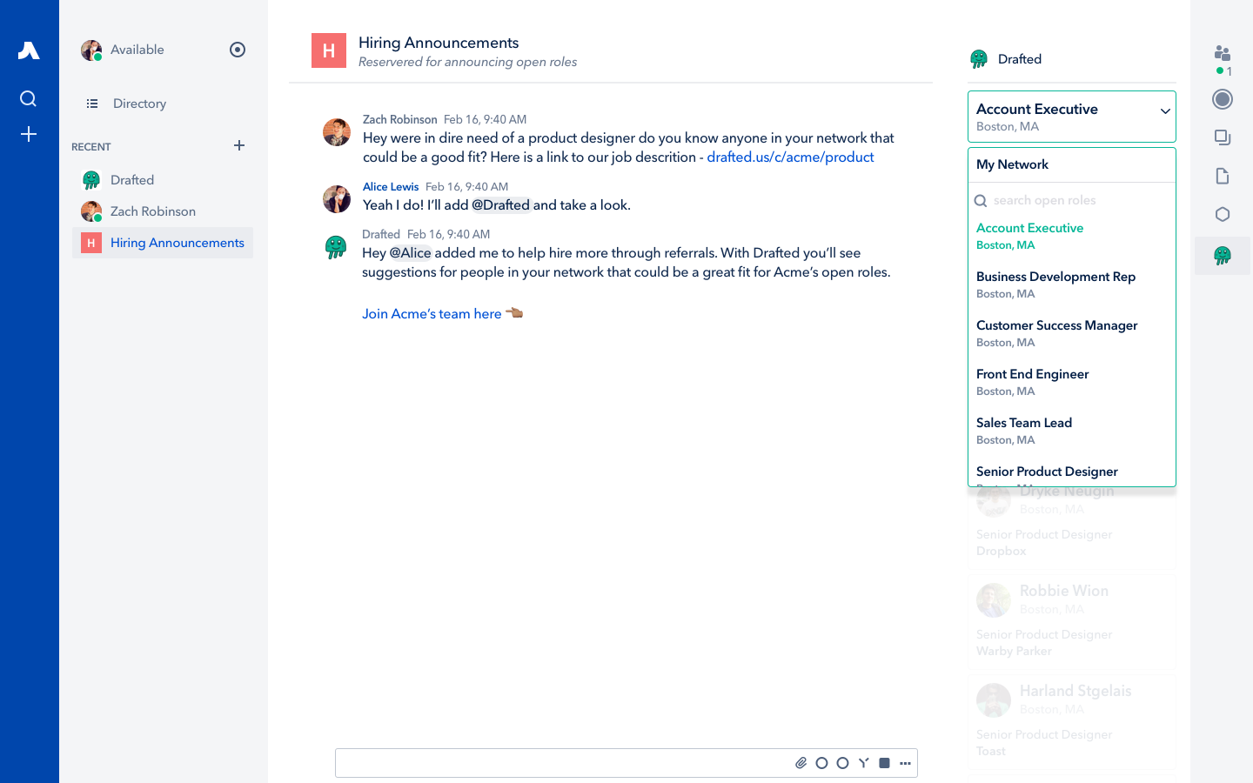Click the plus icon in blue sidebar

(29, 134)
